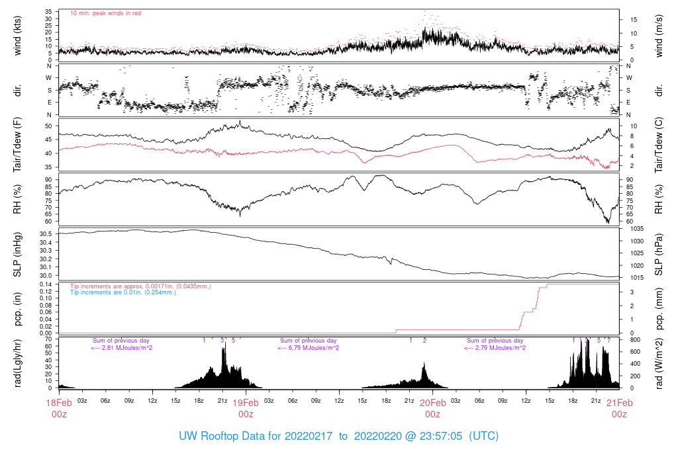Image resolution: width=678 pixels, height=463 pixels.
Task: Click the 'rad (W/m^2)' axis label
Action: (x=659, y=364)
